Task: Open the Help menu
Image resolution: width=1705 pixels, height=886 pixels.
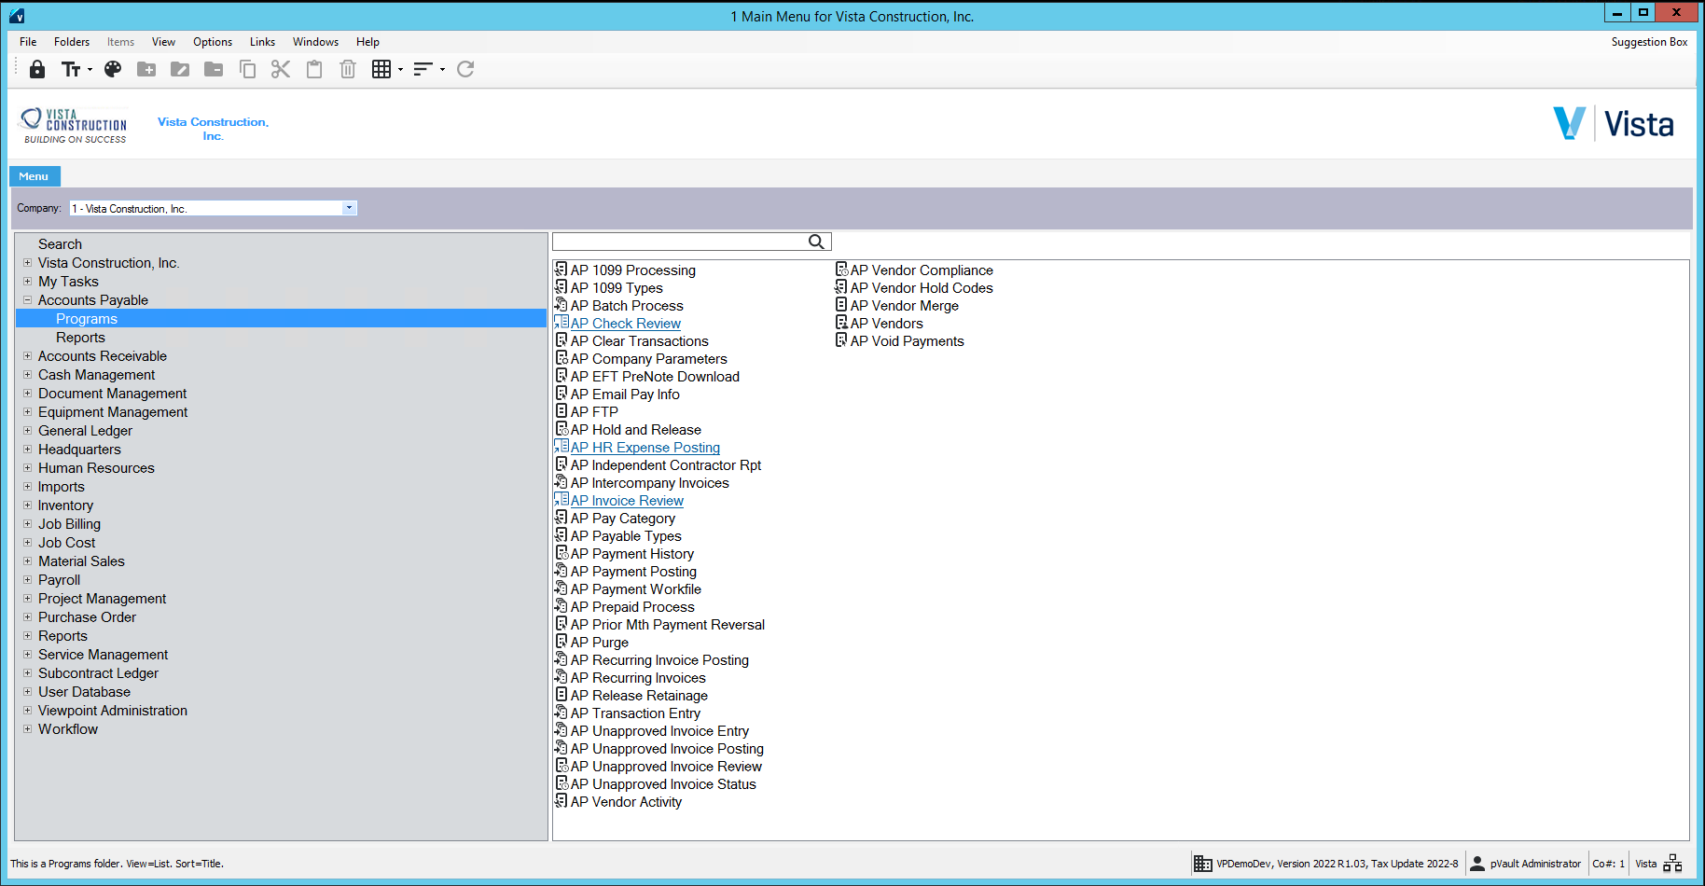Action: 367,42
